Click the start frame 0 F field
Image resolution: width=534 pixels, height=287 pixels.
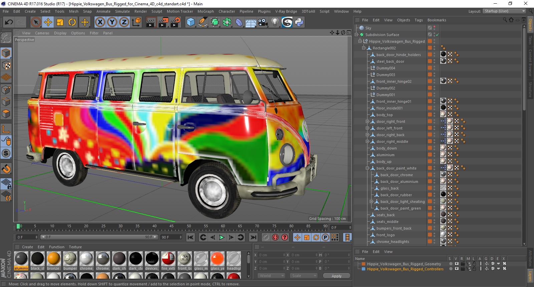27,237
